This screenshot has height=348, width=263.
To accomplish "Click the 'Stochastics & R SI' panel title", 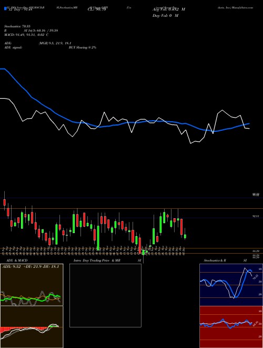I will (225, 260).
